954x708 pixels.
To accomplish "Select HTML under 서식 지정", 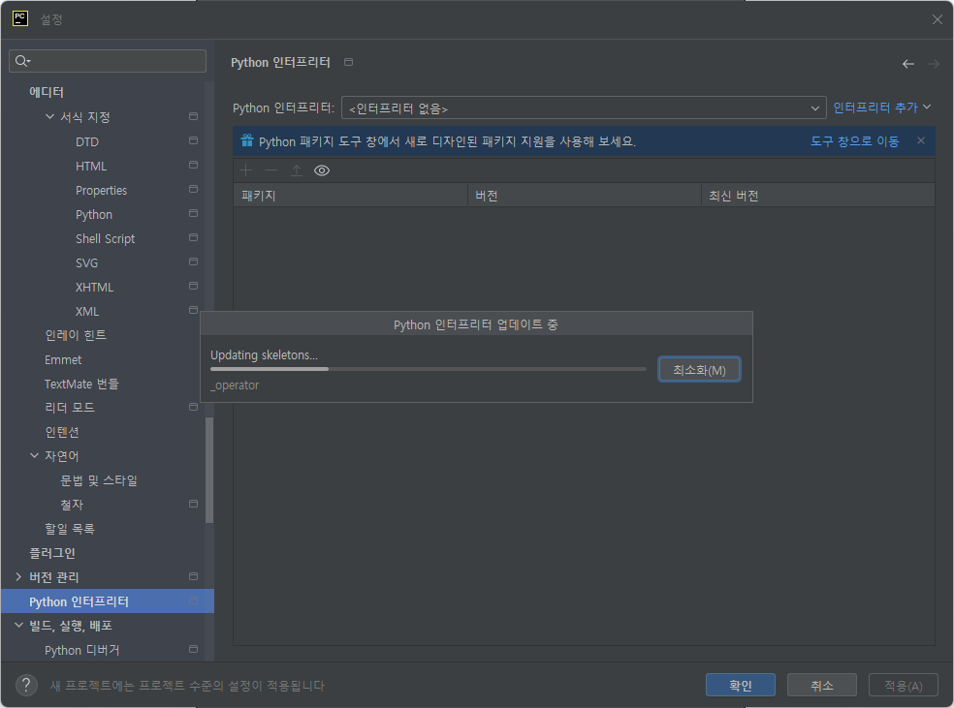I will coord(91,166).
